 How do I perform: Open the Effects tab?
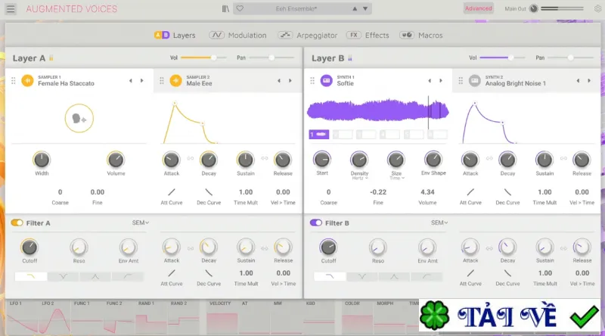tap(368, 35)
